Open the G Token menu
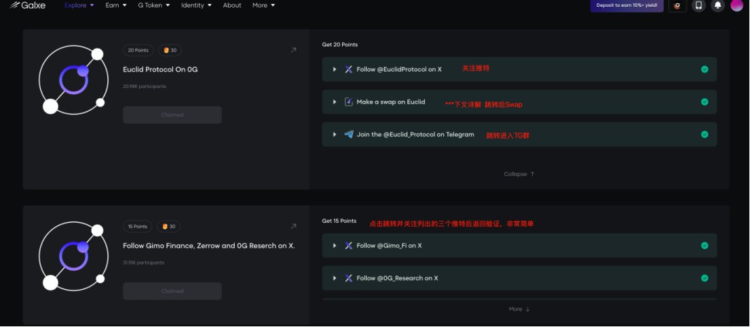 (x=154, y=5)
